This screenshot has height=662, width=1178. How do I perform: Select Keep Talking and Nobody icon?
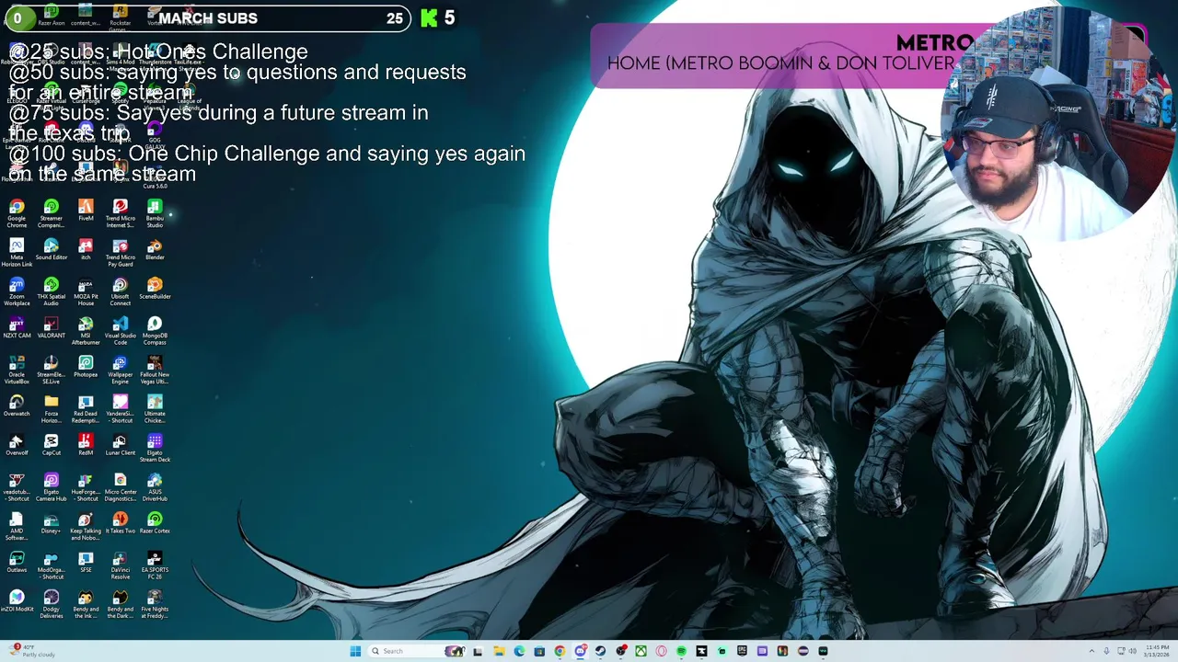point(86,526)
